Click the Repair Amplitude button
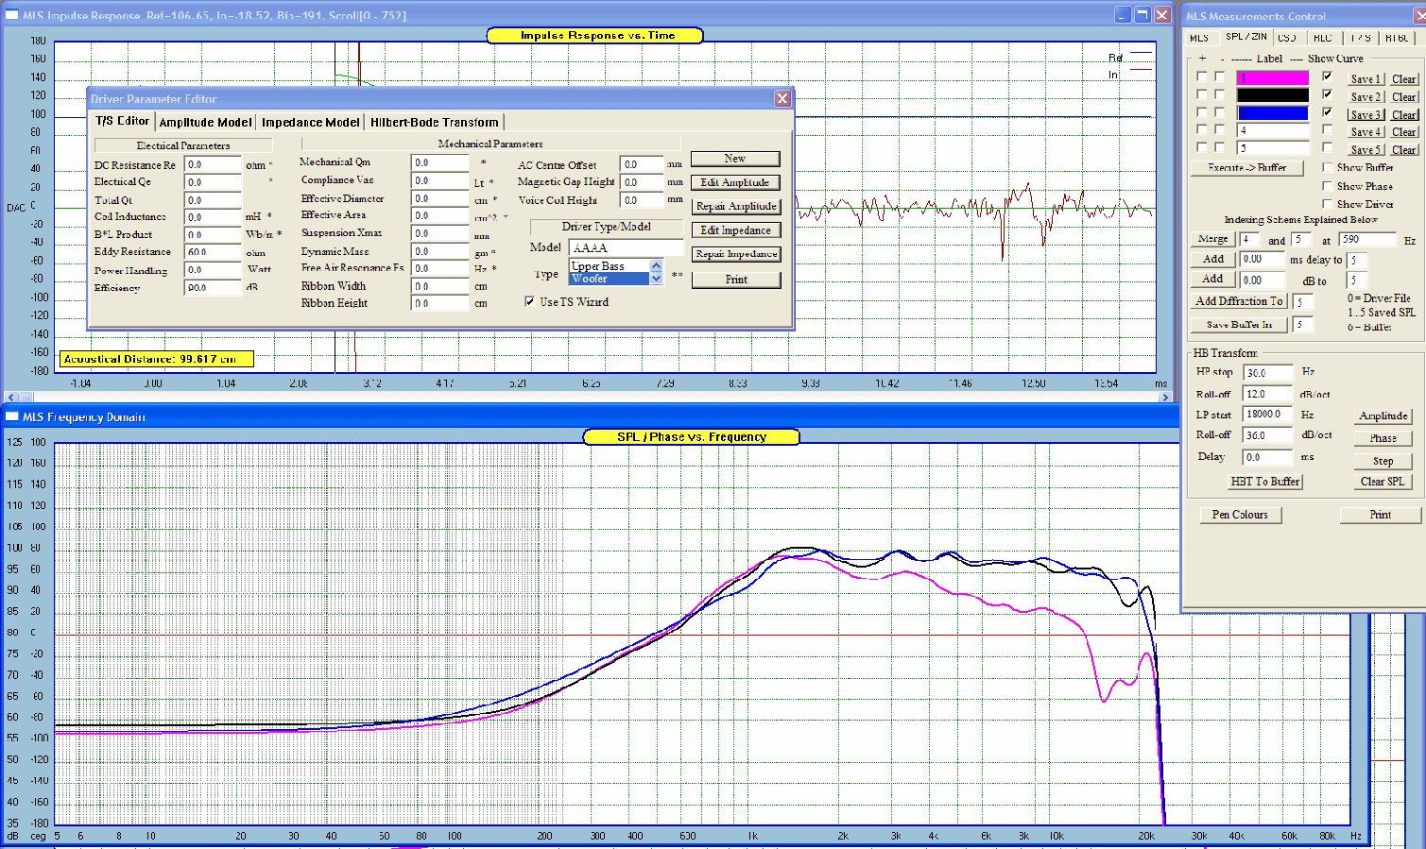 pos(736,206)
